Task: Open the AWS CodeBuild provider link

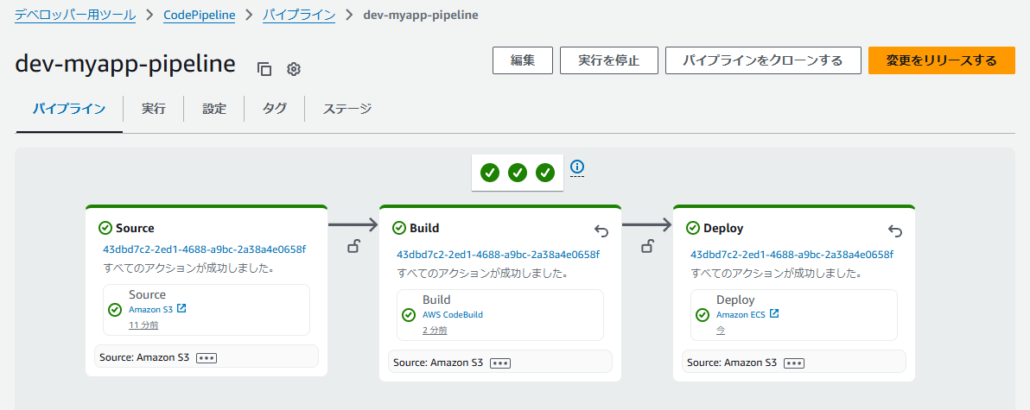Action: (453, 314)
